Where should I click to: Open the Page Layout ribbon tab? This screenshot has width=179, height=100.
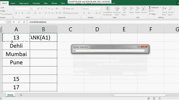(24, 3)
